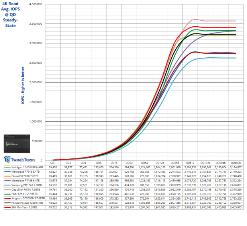The width and height of the screenshot is (247, 226).
Task: Click the Memblaze P7A46 6.4TB legend label
Action: point(25,181)
